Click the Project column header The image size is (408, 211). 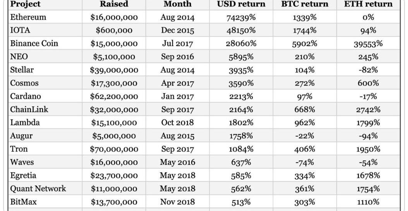[25, 4]
